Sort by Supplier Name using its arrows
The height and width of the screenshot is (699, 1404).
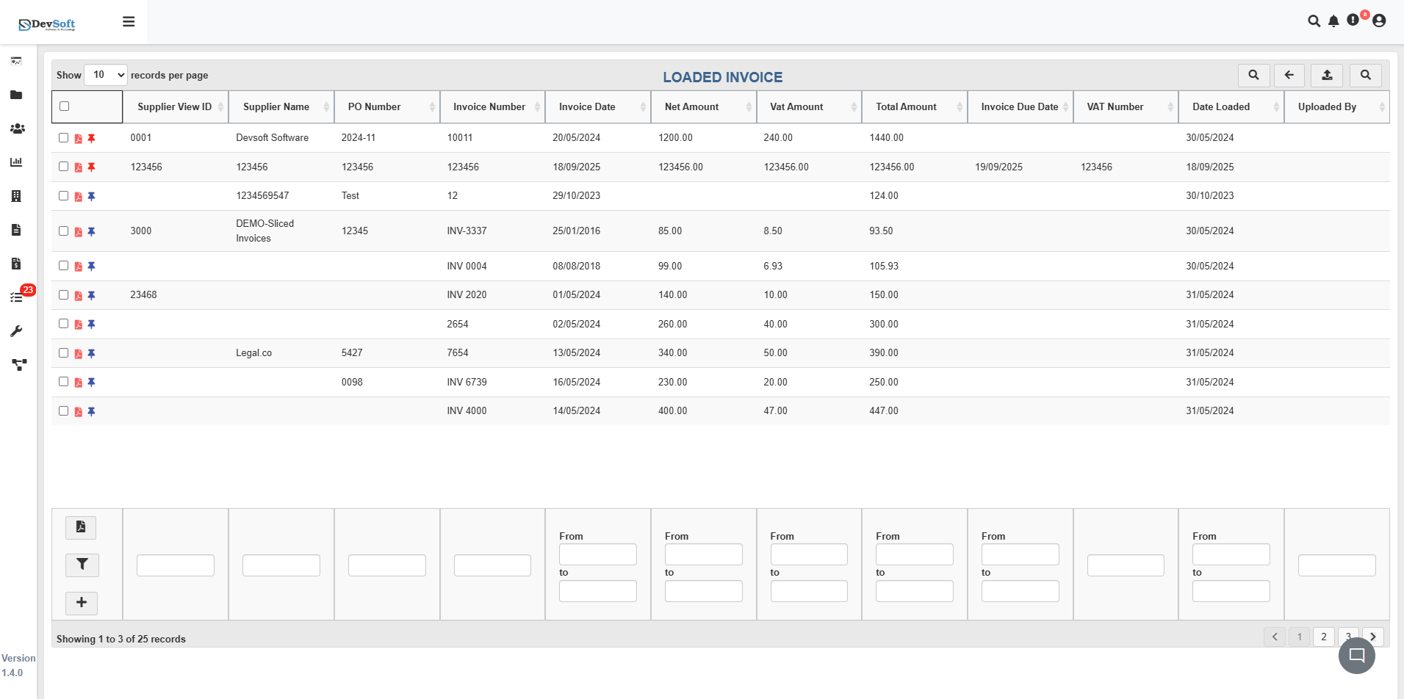pyautogui.click(x=328, y=106)
